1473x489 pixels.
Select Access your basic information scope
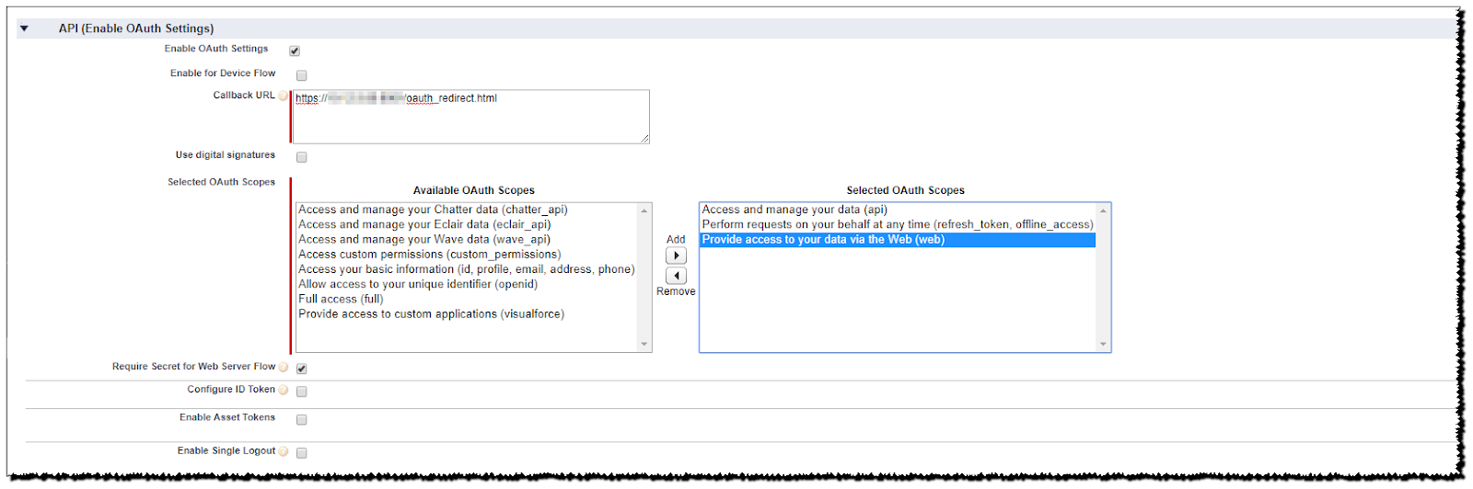(466, 269)
